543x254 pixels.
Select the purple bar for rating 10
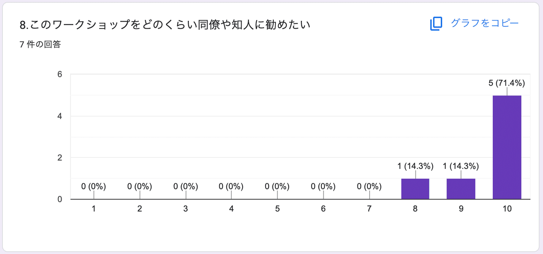tap(507, 147)
